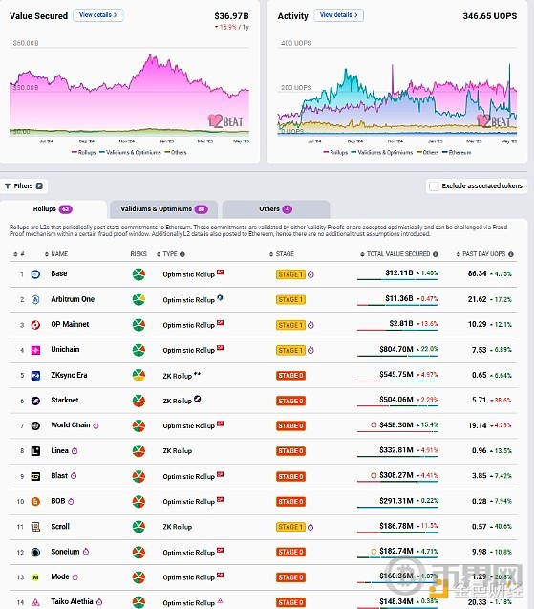
Task: Open View details for Activity
Action: (x=338, y=15)
